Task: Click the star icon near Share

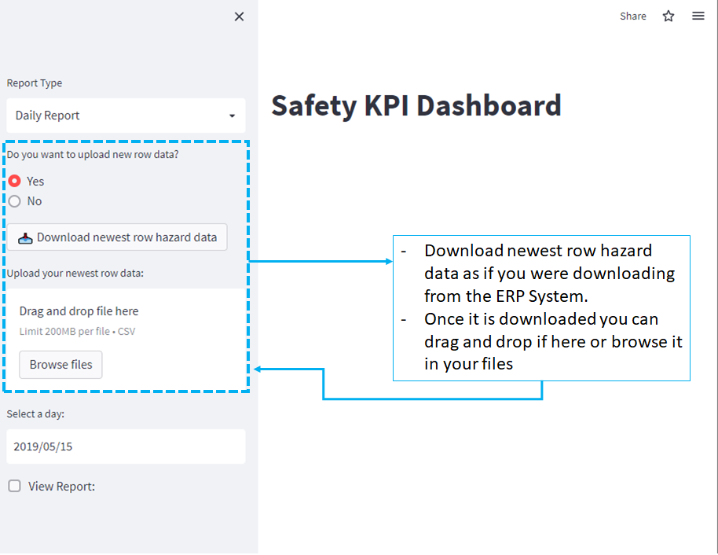Action: tap(668, 16)
